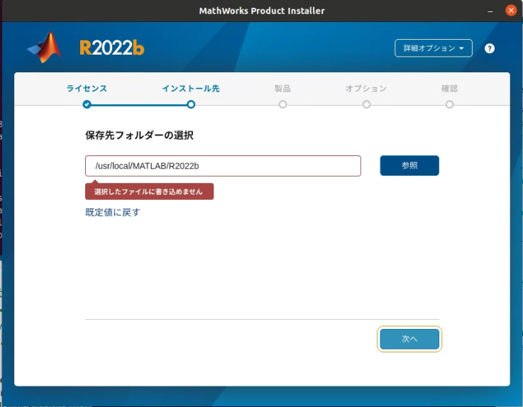The height and width of the screenshot is (407, 523).
Task: Click the 保存先フォルダーの選択 heading
Action: [139, 135]
